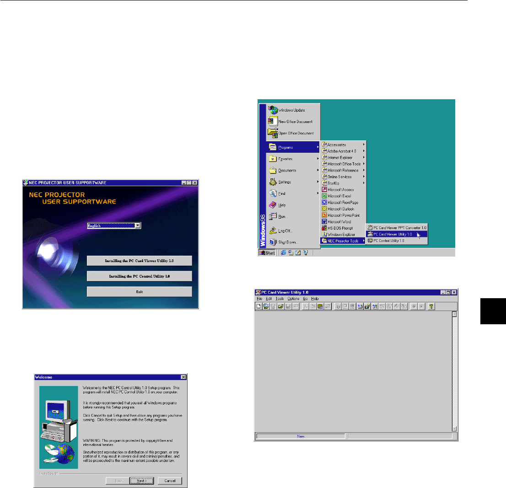The width and height of the screenshot is (506, 488).
Task: Click the camera capture icon in toolbar
Action: click(367, 306)
